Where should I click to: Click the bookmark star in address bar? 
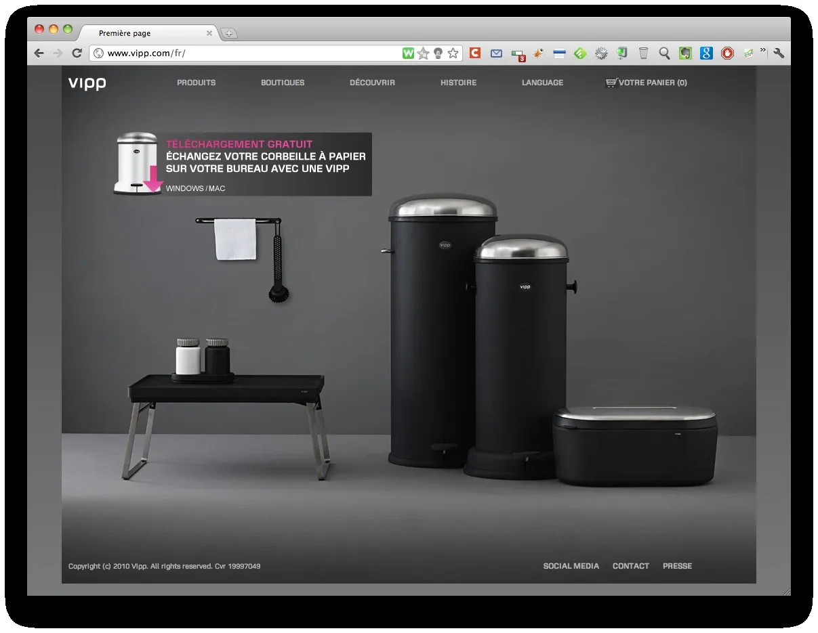point(453,53)
